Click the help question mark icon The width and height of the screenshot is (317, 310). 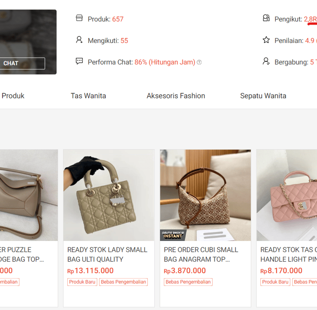pos(199,62)
